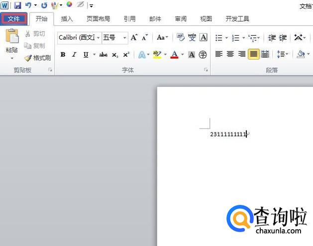Click the Grow Font icon
313x246 pixels.
coord(134,37)
